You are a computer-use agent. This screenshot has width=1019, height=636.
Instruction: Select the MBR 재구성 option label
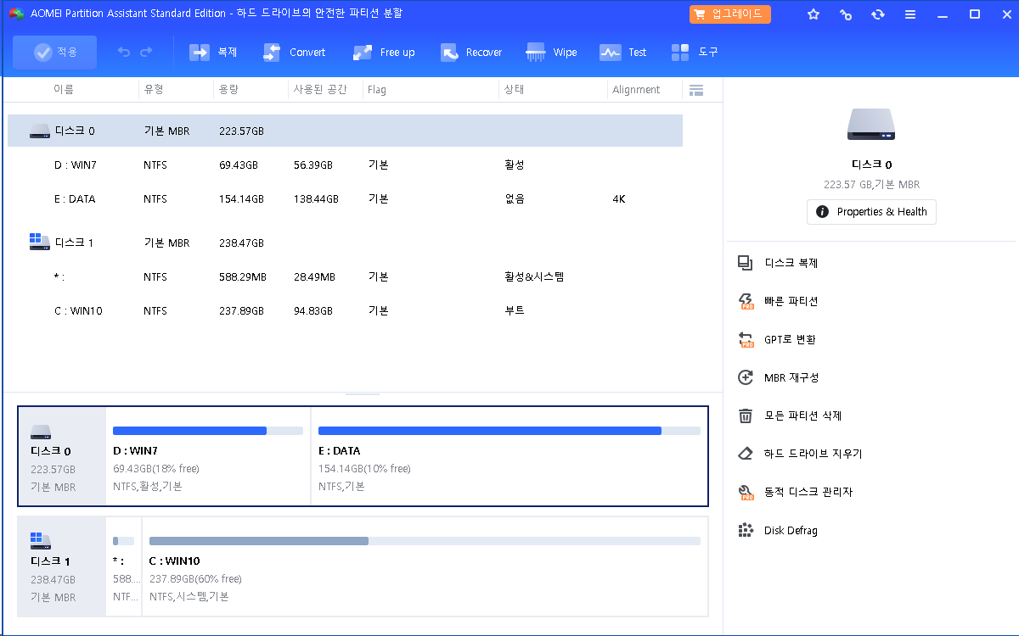point(791,377)
